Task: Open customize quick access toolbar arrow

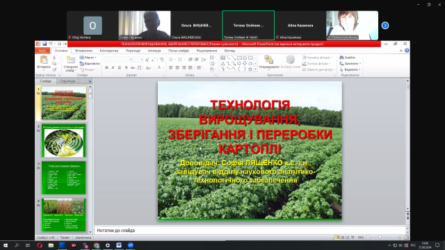Action: click(x=65, y=44)
